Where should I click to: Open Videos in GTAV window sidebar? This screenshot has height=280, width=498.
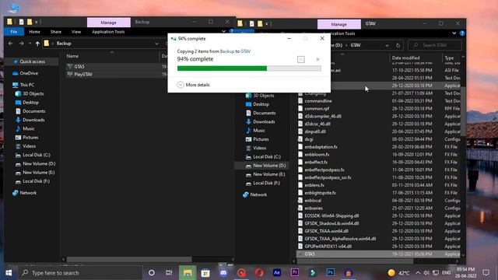click(259, 148)
